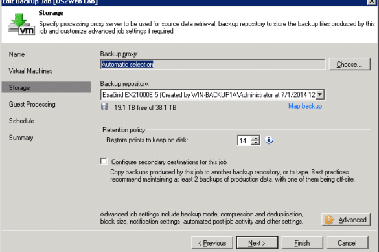Image resolution: width=379 pixels, height=252 pixels.
Task: Jump to the Summary step
Action: coord(21,138)
